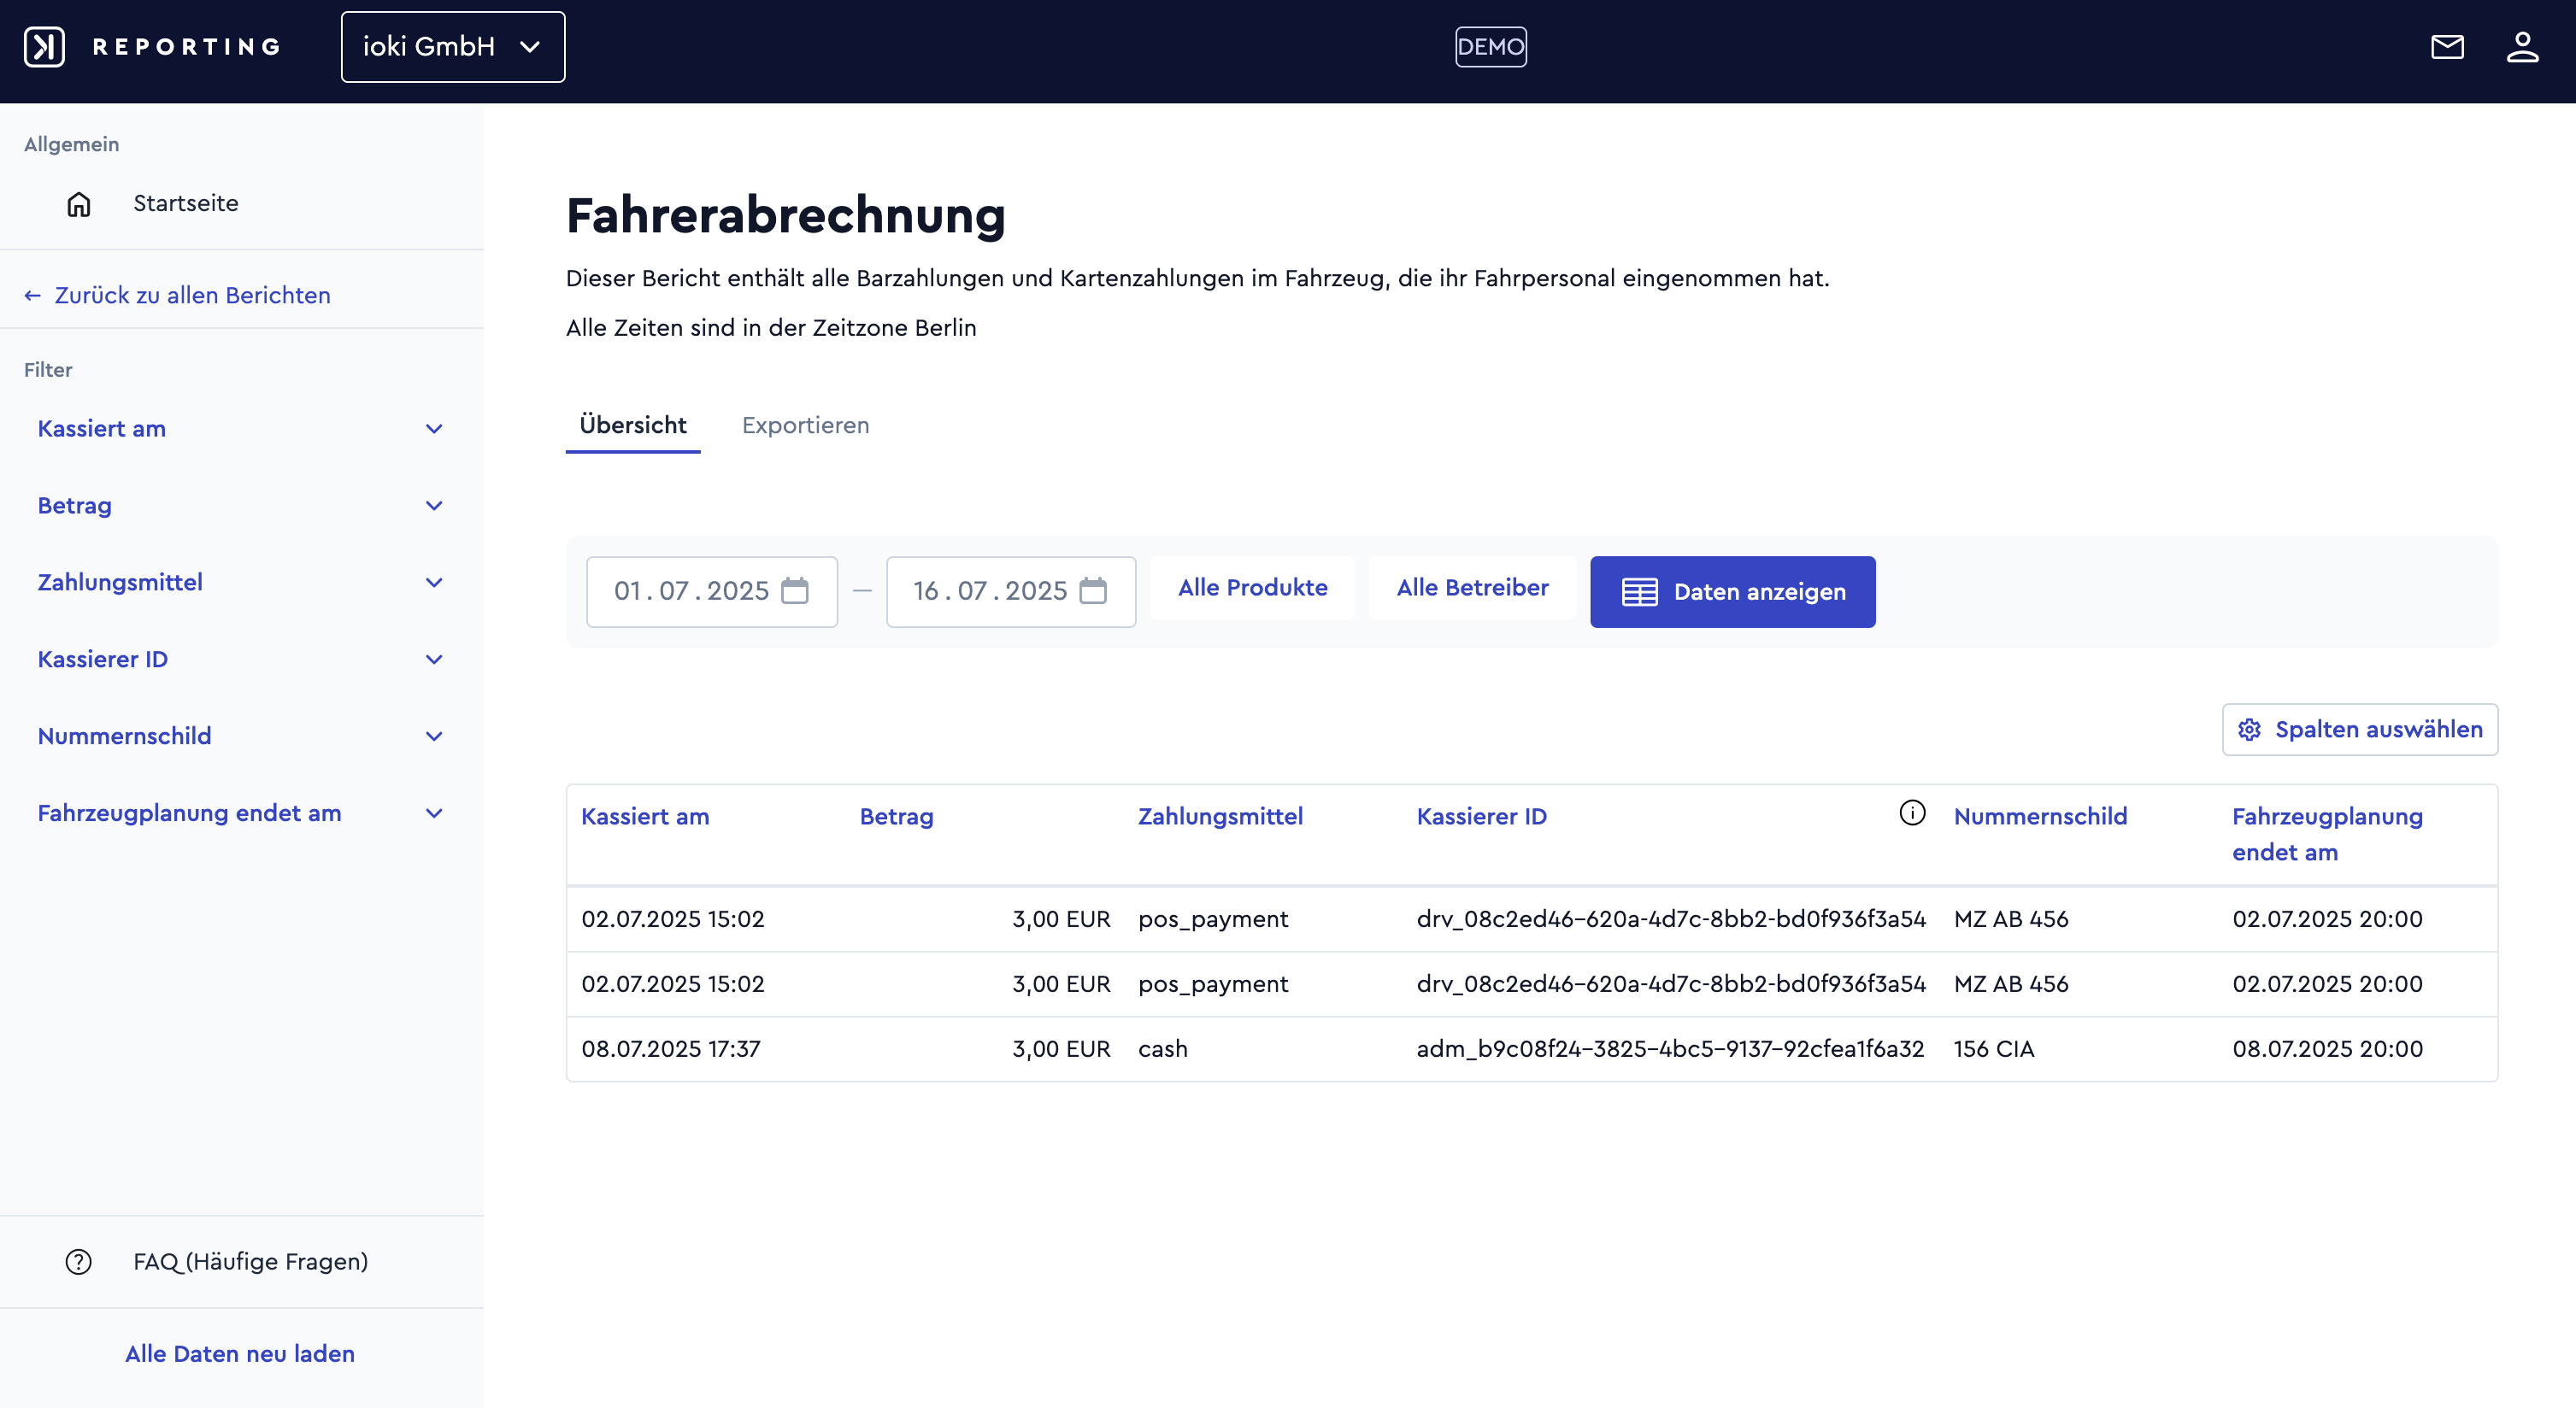Click Alle Daten neu laden link

240,1354
